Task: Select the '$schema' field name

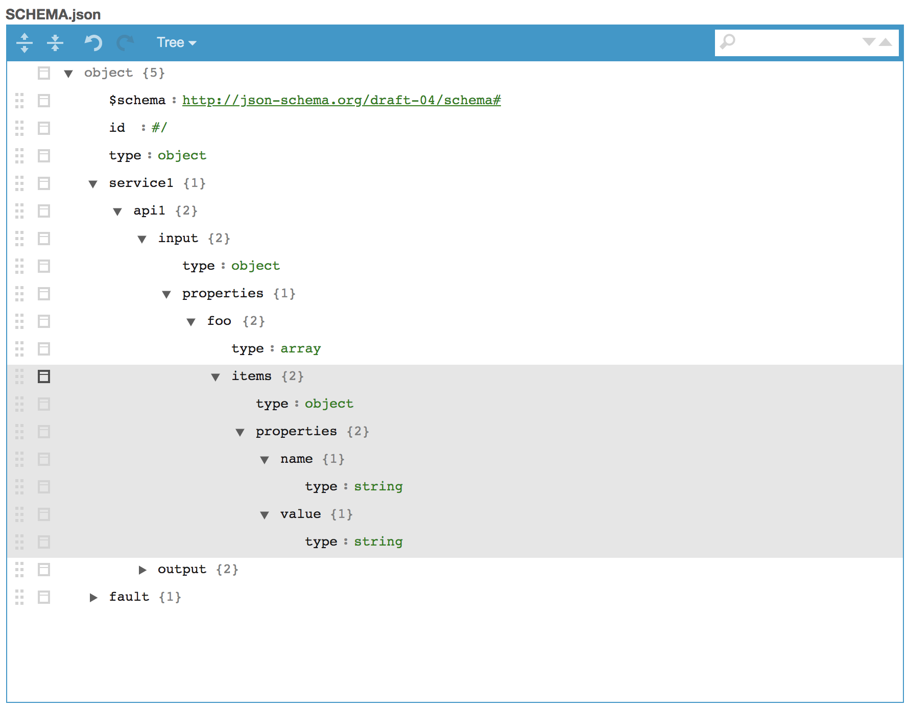Action: pos(137,100)
